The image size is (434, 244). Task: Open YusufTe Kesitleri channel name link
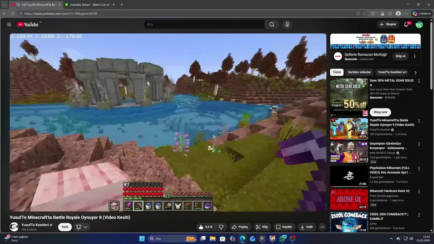coord(35,225)
